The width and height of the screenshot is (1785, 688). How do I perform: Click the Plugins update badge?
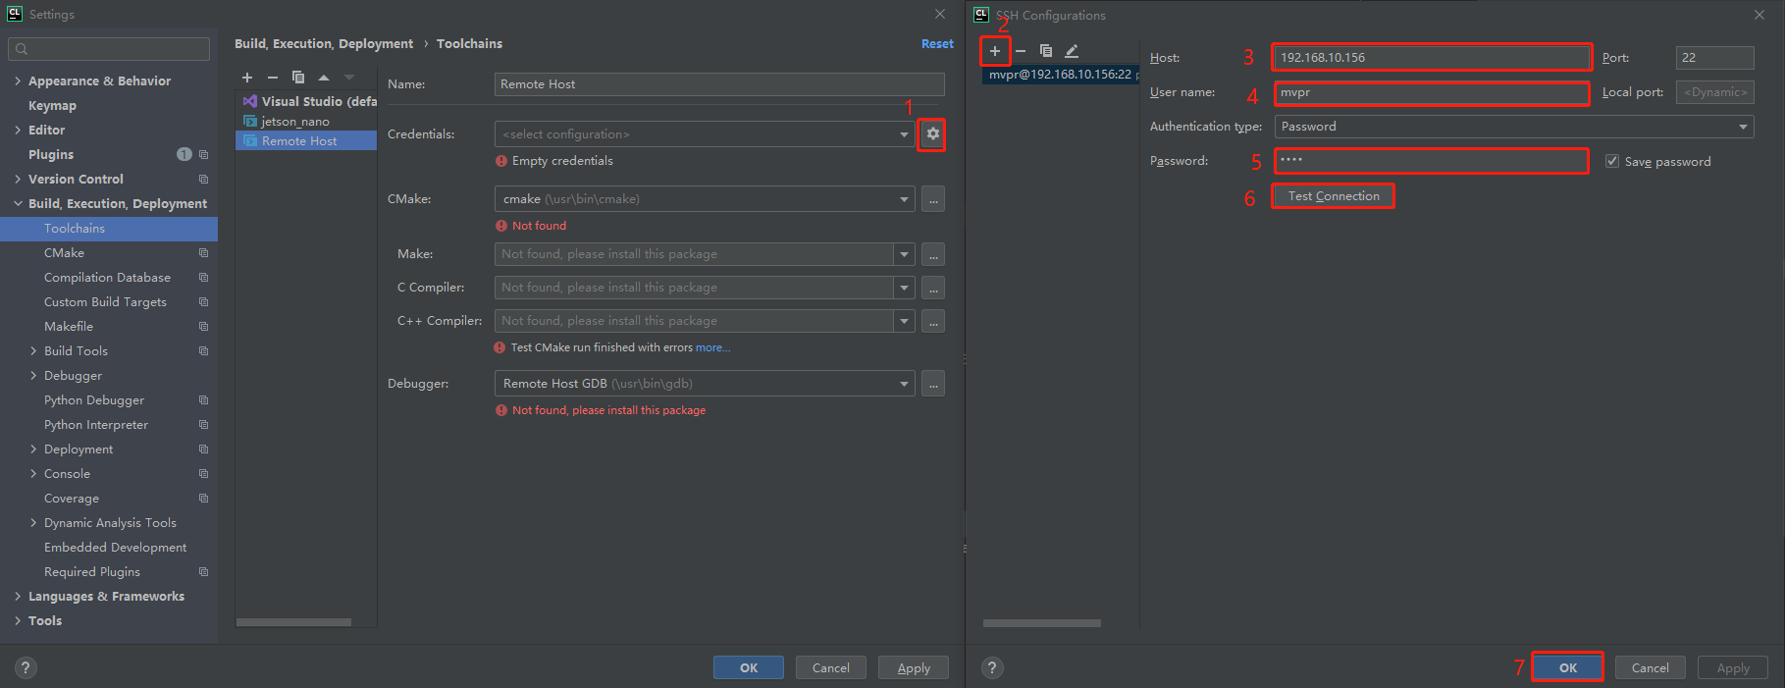pos(184,154)
